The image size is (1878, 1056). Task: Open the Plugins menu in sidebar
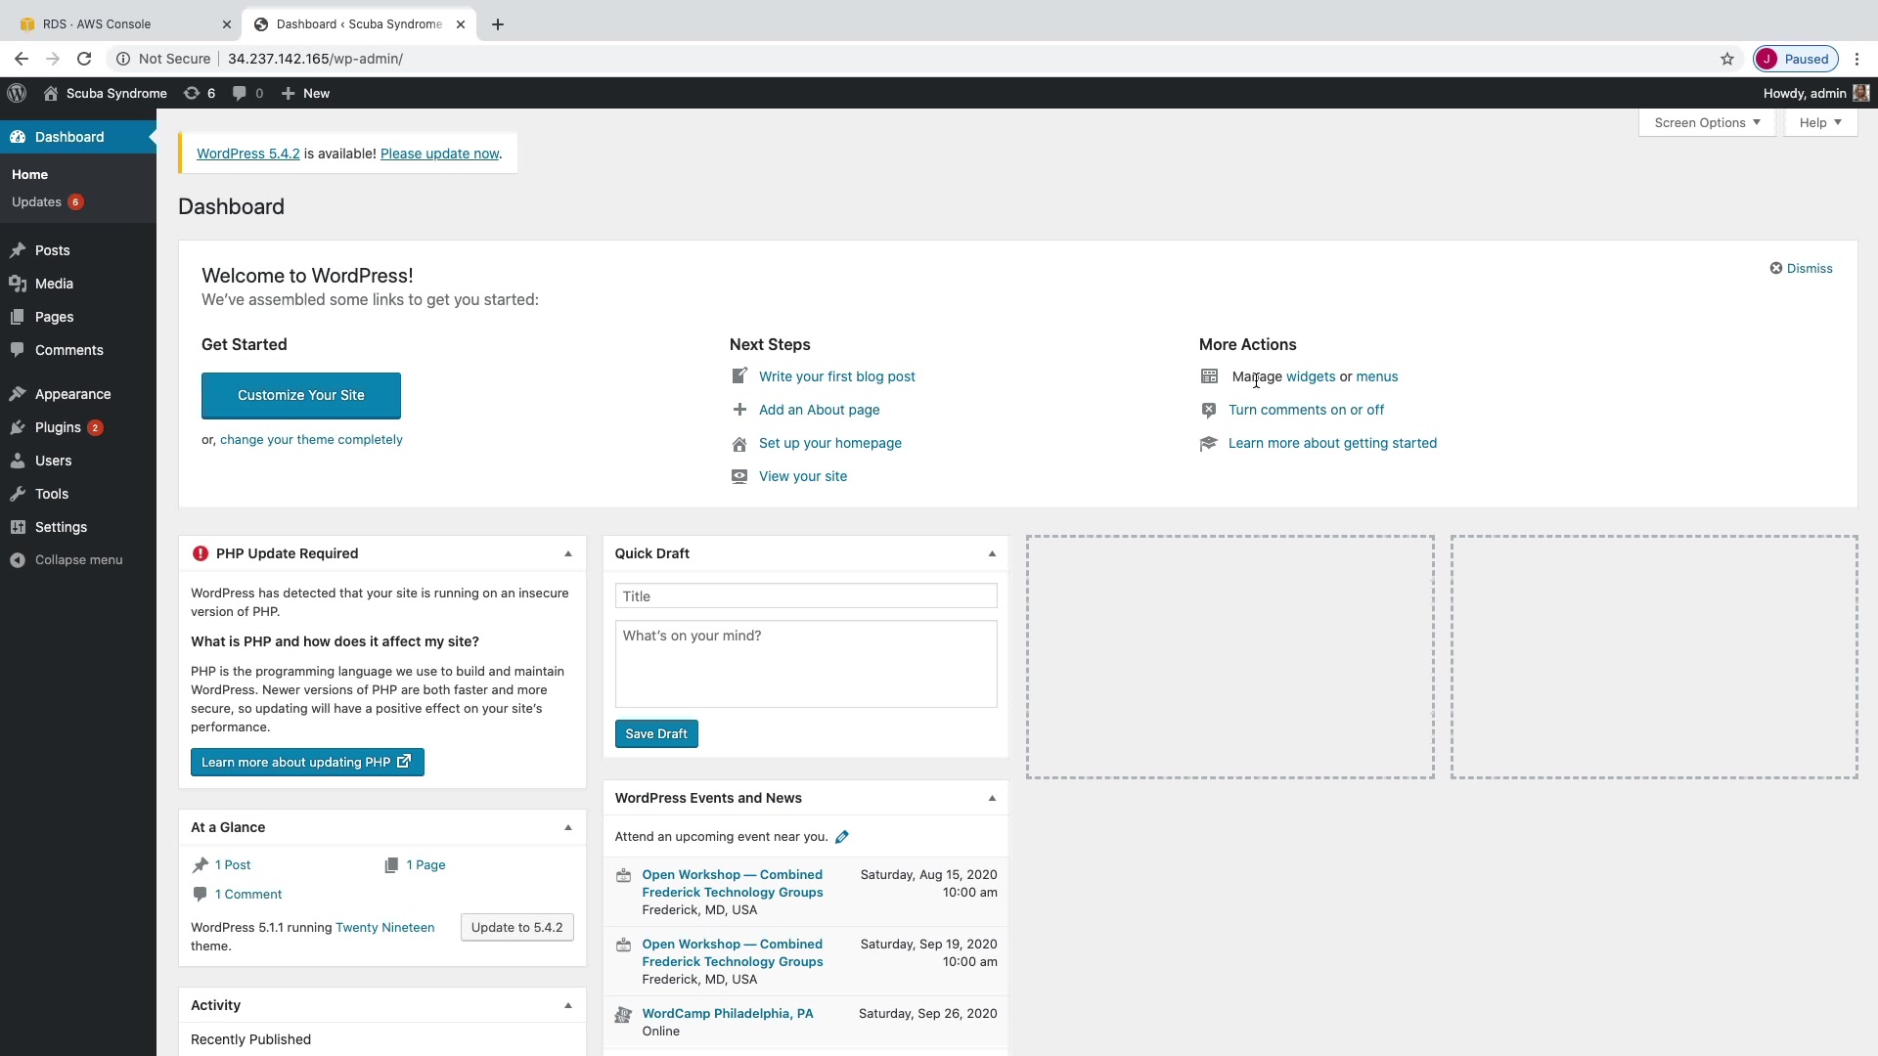[58, 427]
